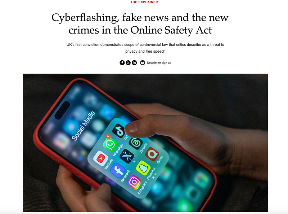The image size is (288, 214).
Task: Click the Quora app icon in photo
Action: click(x=152, y=154)
